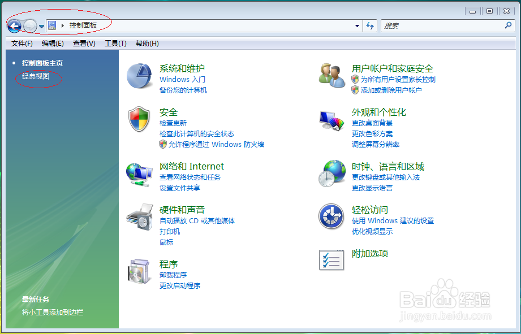Expand the address bar history dropdown
521x334 pixels.
(357, 25)
